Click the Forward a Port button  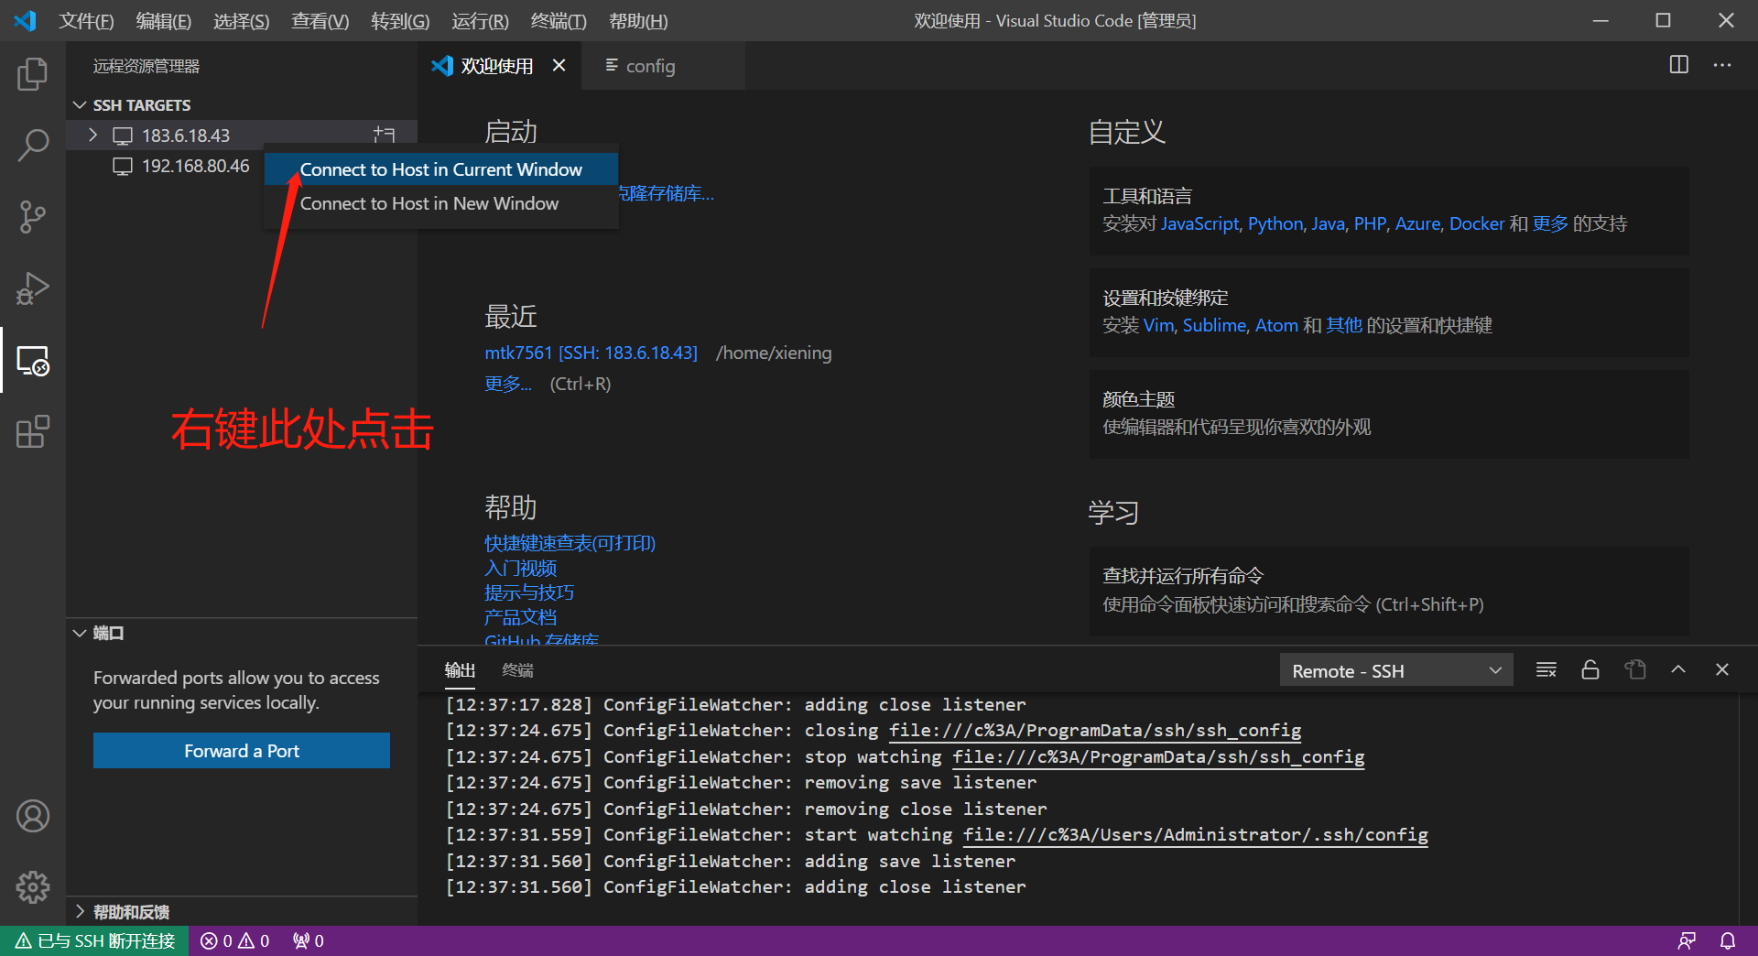241,750
